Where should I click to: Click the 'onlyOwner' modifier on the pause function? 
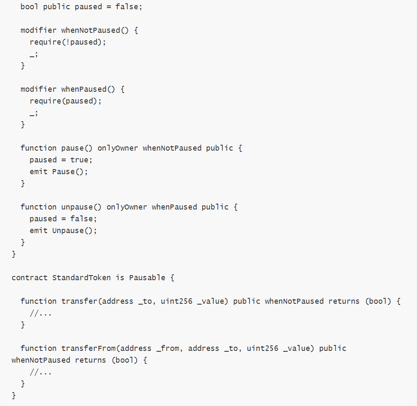[117, 148]
